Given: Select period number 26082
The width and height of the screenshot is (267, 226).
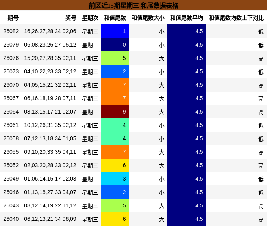Looking at the screenshot, I should 11,31.
